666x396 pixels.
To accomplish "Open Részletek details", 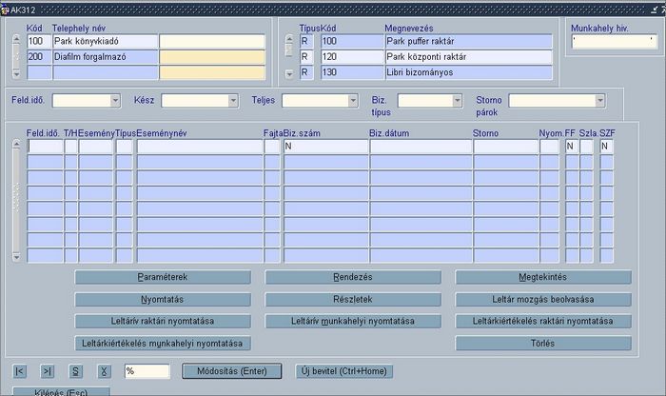I will (353, 300).
